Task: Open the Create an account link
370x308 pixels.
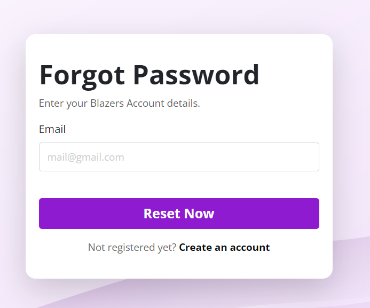Action: [224, 247]
